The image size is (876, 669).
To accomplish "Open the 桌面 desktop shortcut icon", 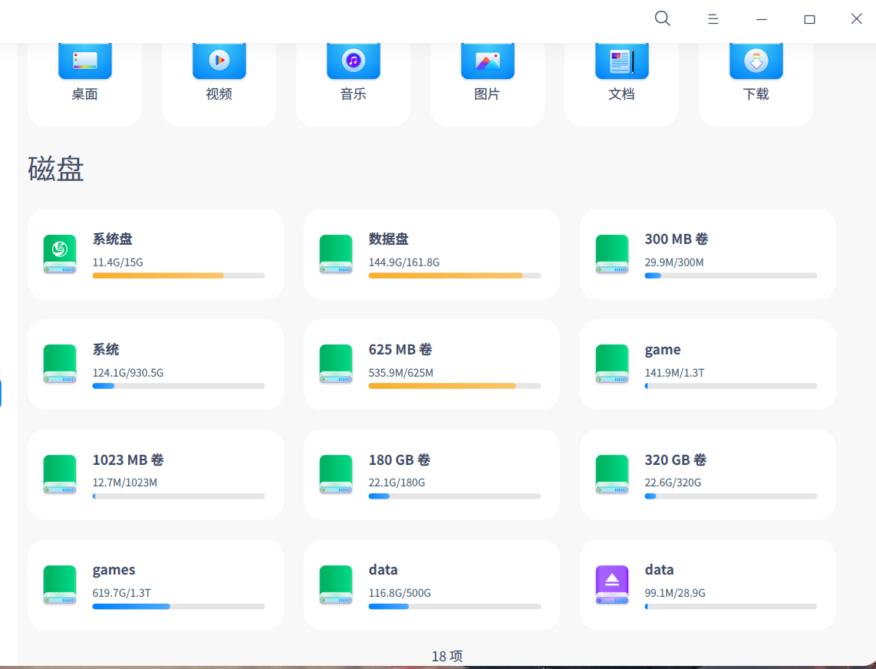I will [84, 60].
